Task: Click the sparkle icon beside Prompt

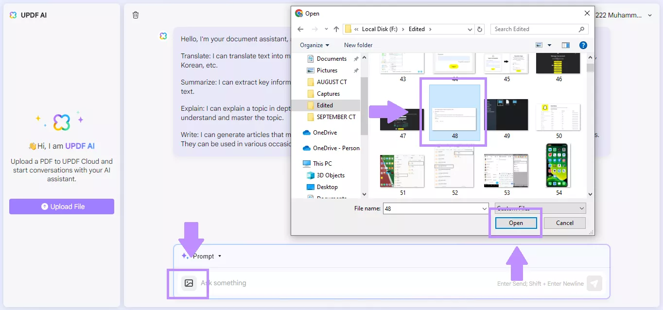Action: 185,256
